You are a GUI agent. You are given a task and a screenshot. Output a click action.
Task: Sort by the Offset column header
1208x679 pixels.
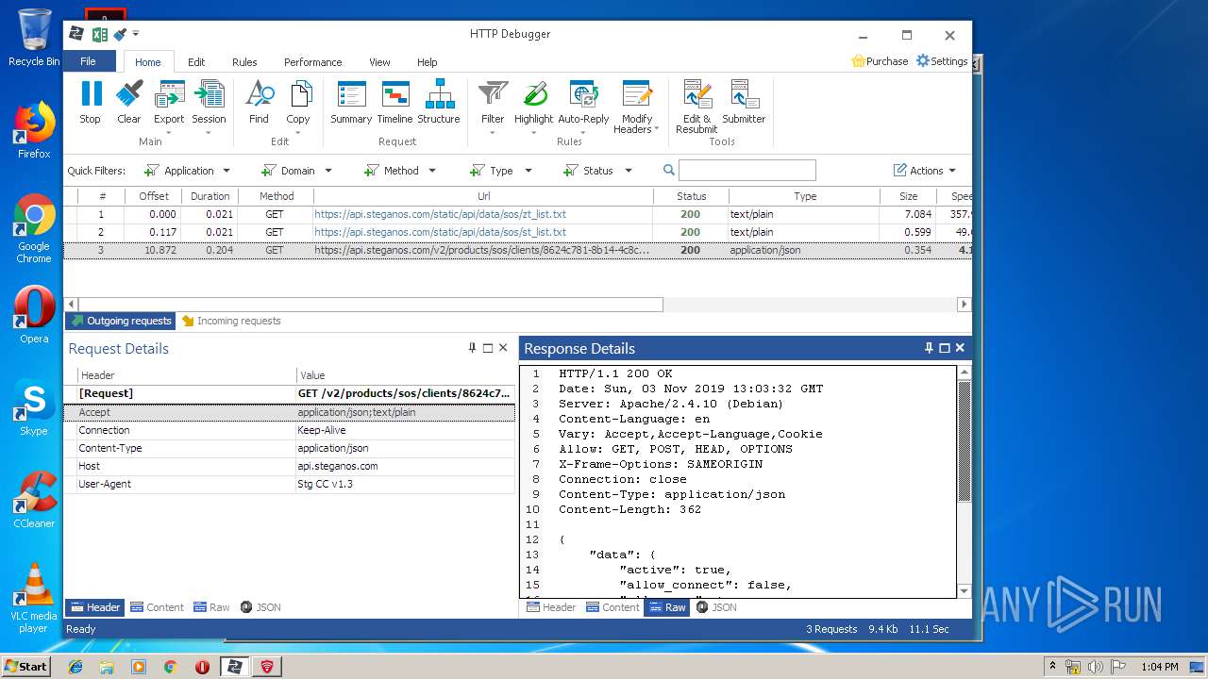coord(154,196)
